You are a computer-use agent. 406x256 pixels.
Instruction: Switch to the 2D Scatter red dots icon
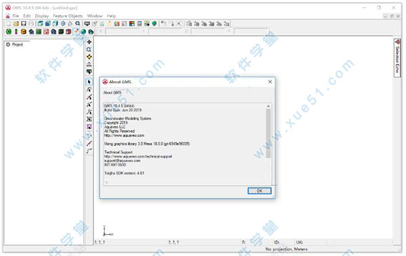46,32
